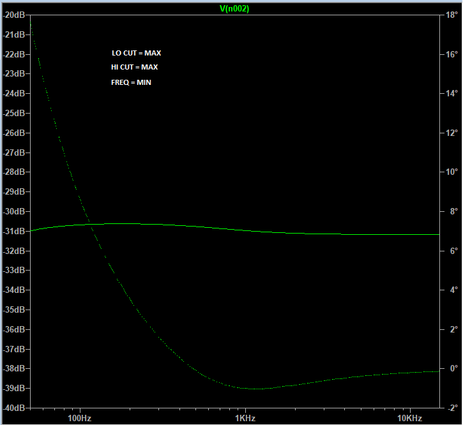Image resolution: width=463 pixels, height=425 pixels.
Task: Click the 4° phase axis label
Action: 454,290
